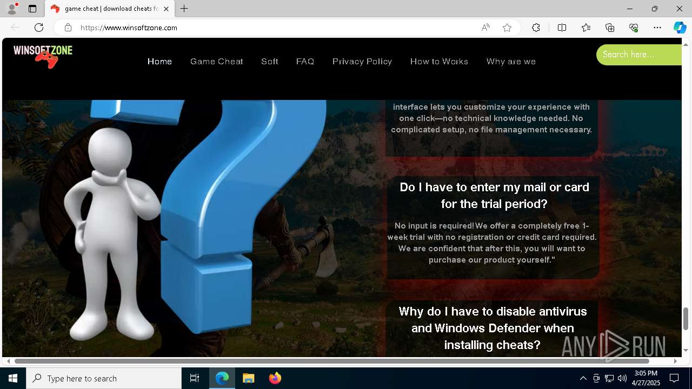Open File Explorer from the taskbar
692x389 pixels.
(x=249, y=378)
